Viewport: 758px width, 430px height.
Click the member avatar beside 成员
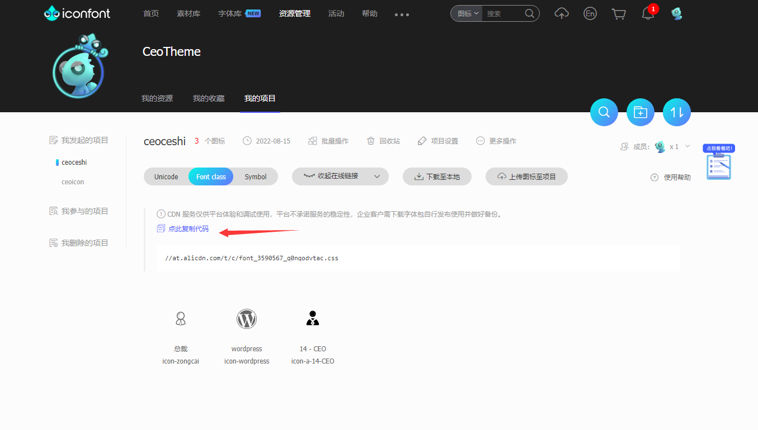660,147
